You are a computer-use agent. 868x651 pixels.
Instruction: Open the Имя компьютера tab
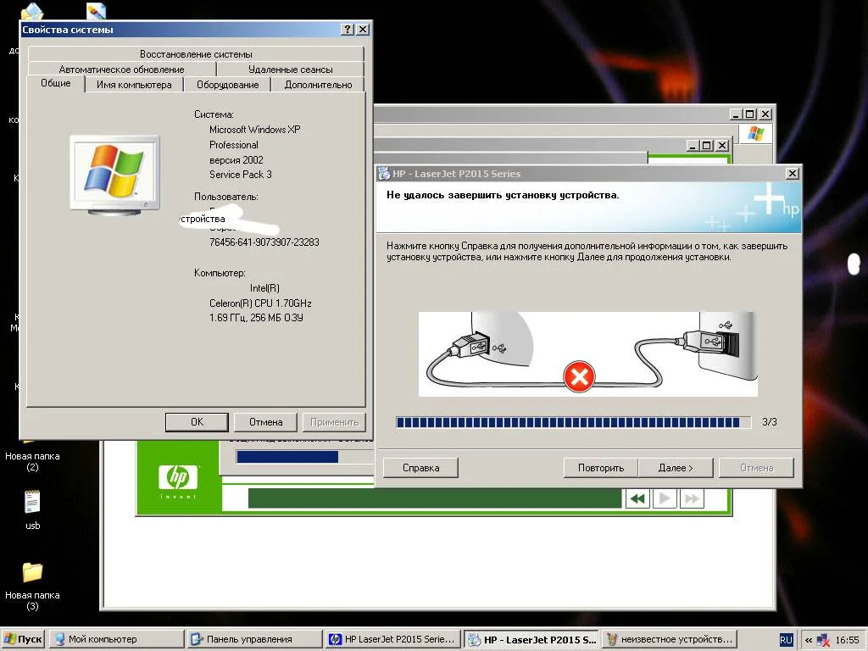tap(134, 85)
